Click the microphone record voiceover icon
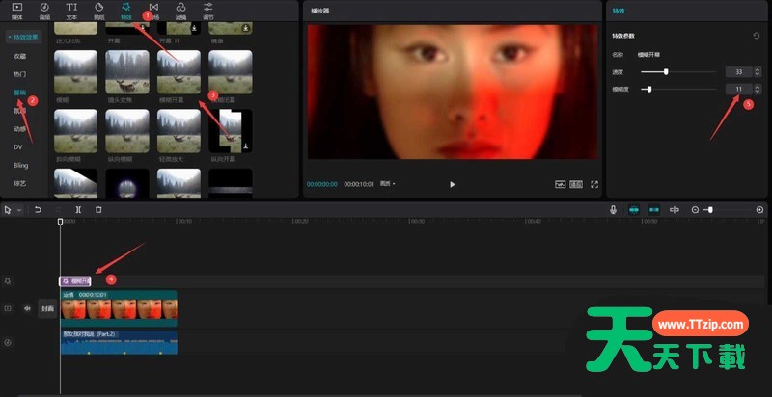 click(x=613, y=209)
